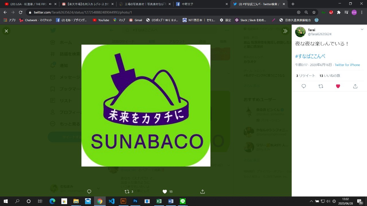The image size is (367, 206).
Task: Switch to the 工場の写真素材 tab
Action: (145, 4)
